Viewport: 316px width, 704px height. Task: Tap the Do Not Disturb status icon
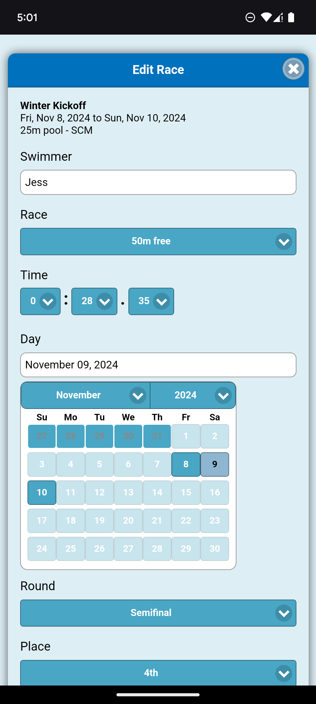(250, 18)
